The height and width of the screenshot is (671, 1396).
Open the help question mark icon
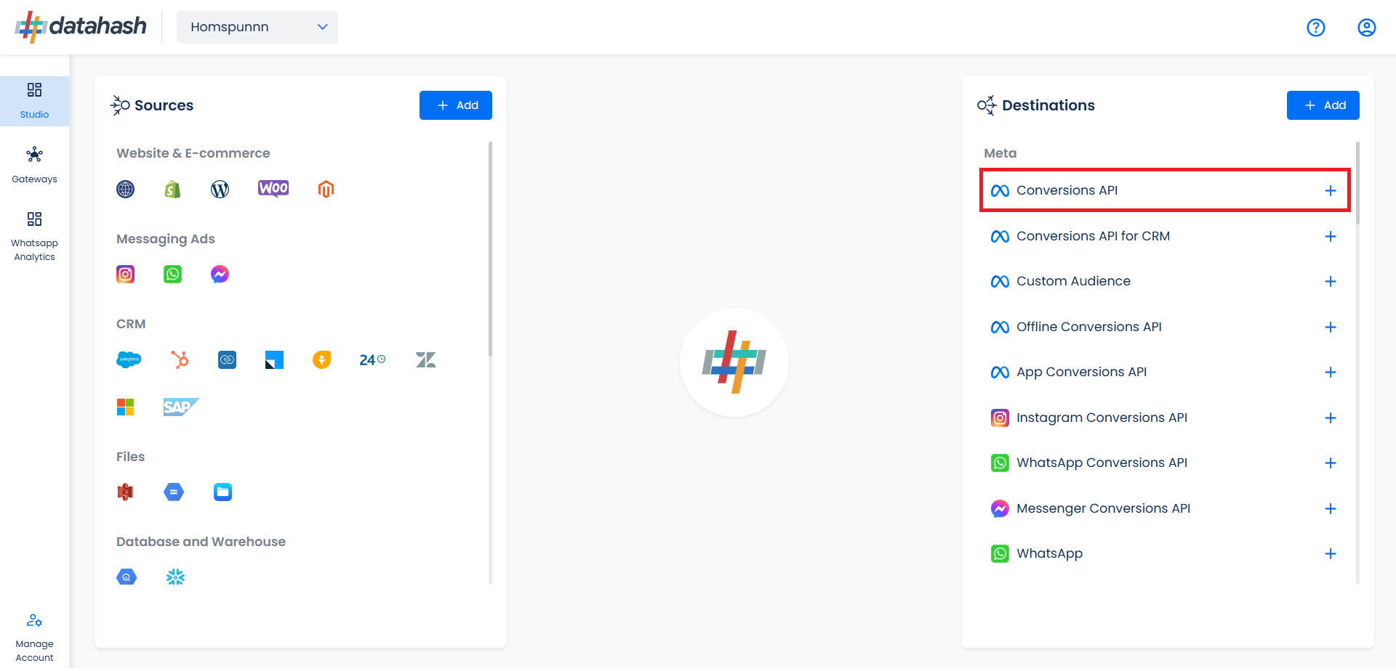[1315, 28]
